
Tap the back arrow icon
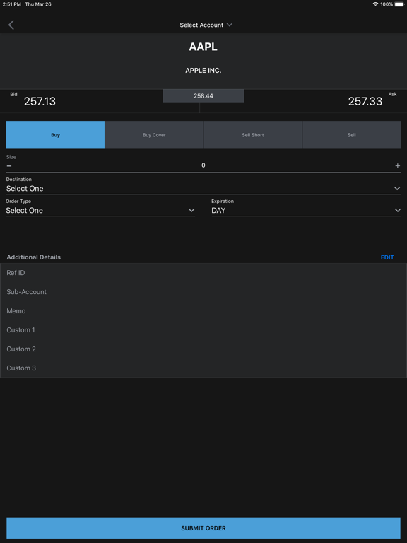[11, 25]
